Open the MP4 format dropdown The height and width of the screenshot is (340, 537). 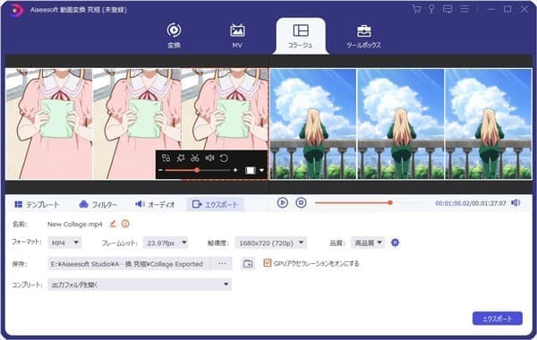point(64,242)
